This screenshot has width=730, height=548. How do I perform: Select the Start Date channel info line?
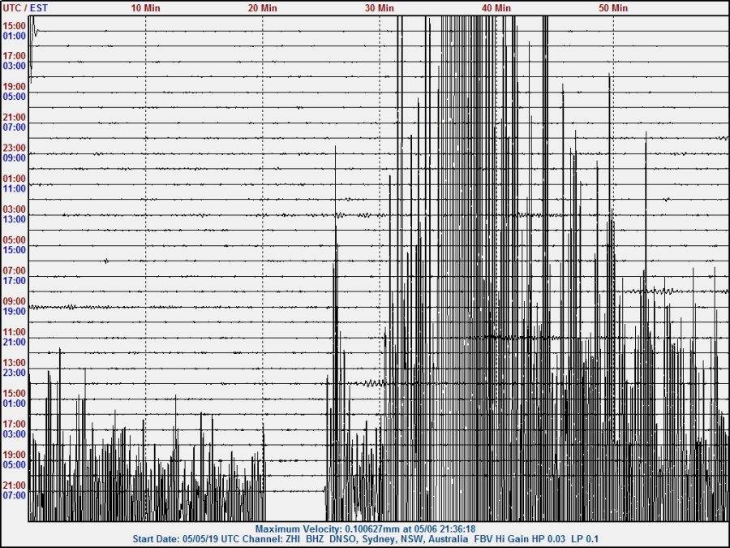coord(364,539)
